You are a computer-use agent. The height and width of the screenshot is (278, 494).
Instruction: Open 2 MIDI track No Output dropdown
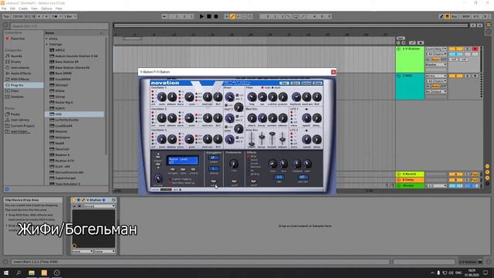click(436, 91)
